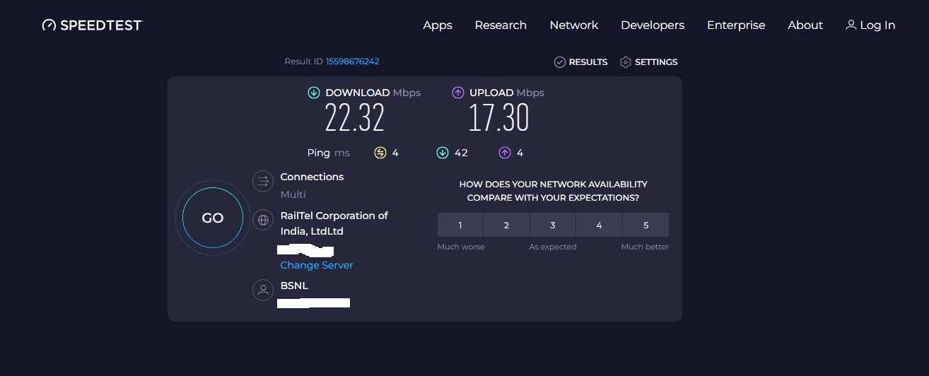Click the BSNL user profile icon

[263, 290]
